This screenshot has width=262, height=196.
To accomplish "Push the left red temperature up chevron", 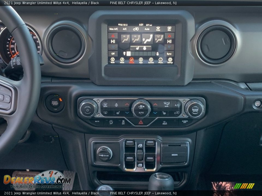I will [127, 104].
